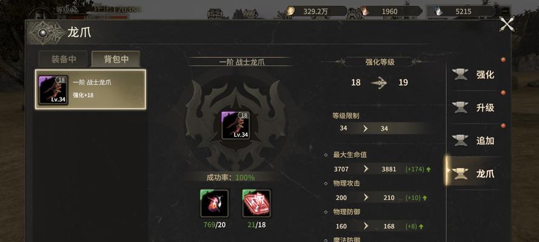Switch to the 背包中 tab
This screenshot has width=539, height=242.
pyautogui.click(x=116, y=59)
